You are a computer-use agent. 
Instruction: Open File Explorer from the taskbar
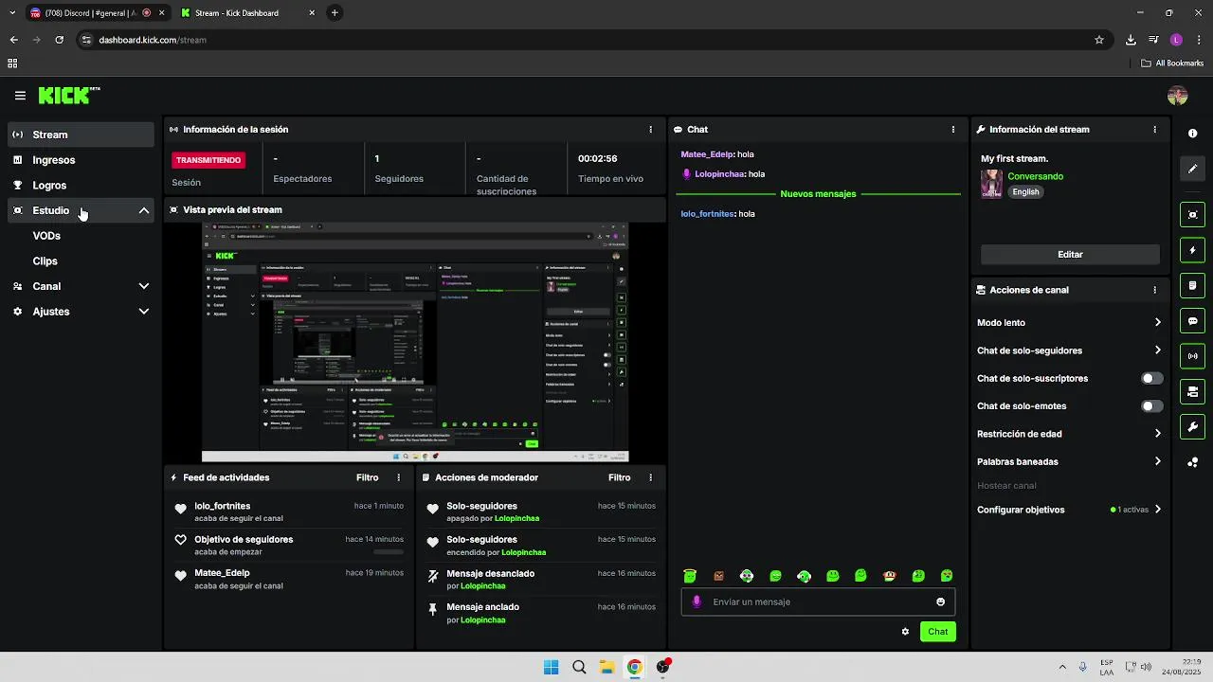[606, 668]
